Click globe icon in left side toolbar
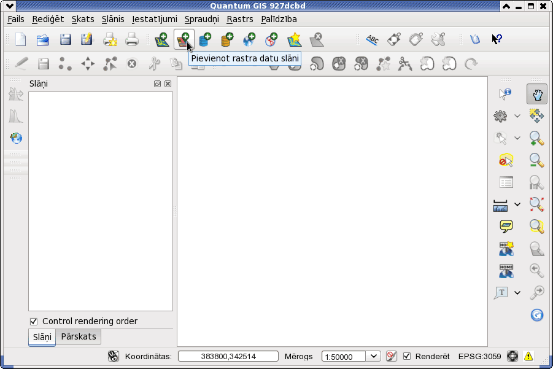 [16, 138]
